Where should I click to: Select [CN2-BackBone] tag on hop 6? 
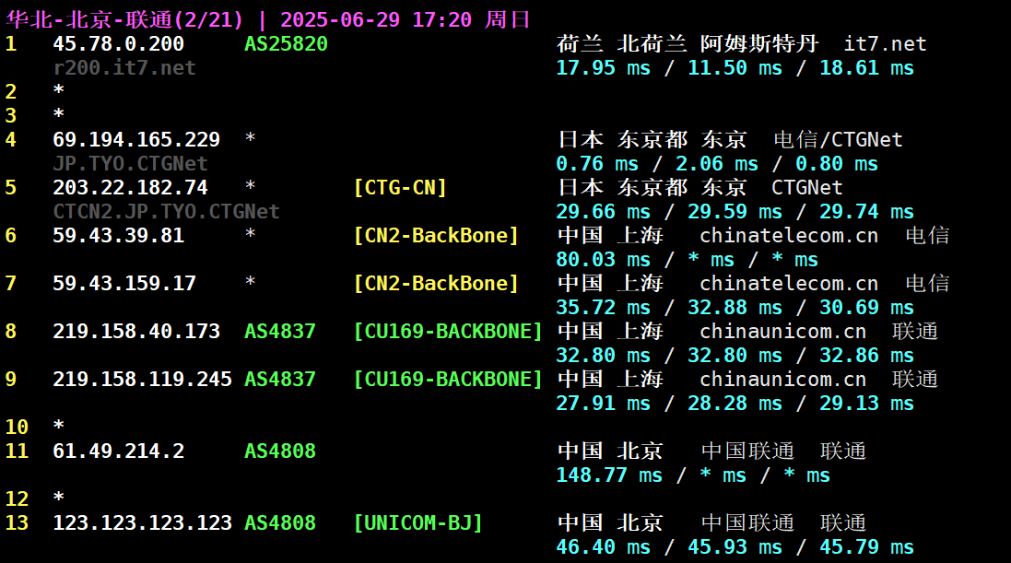click(x=436, y=235)
